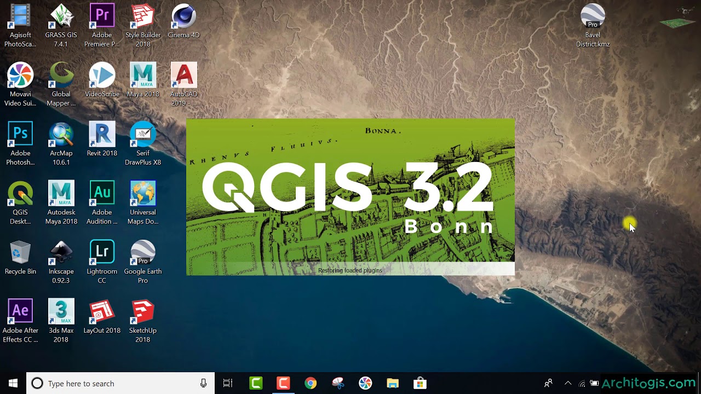This screenshot has height=394, width=701.
Task: Select the SketchUp 2018 desktop icon
Action: pyautogui.click(x=143, y=321)
